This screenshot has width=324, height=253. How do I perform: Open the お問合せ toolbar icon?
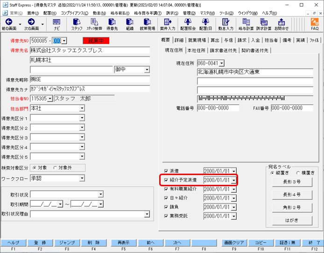click(282, 24)
